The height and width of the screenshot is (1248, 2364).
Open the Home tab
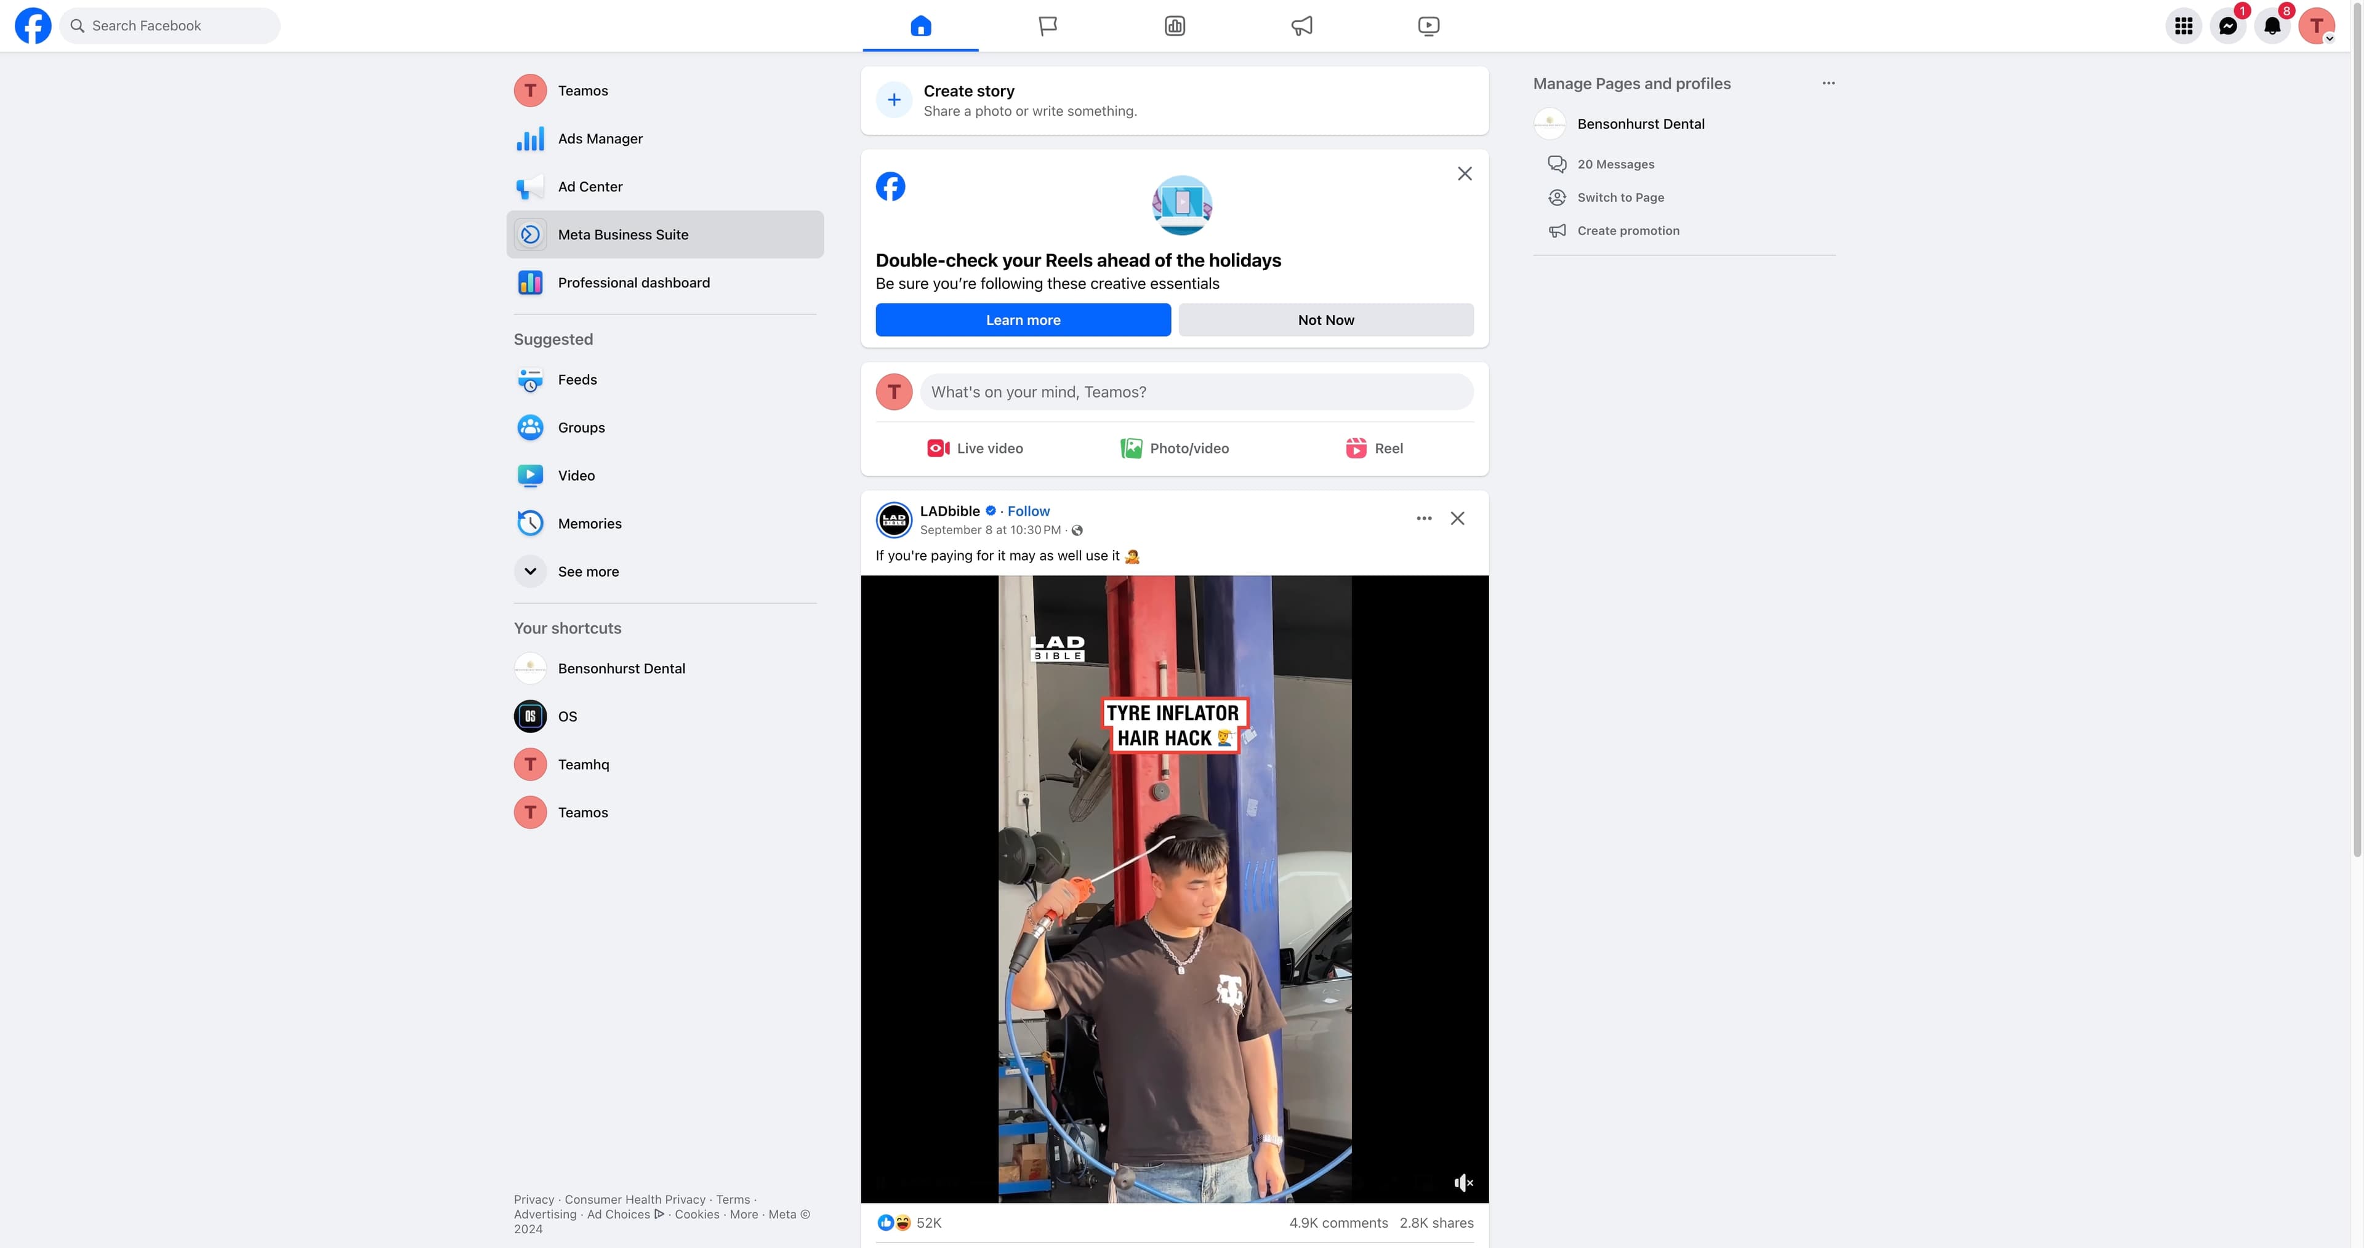click(920, 26)
